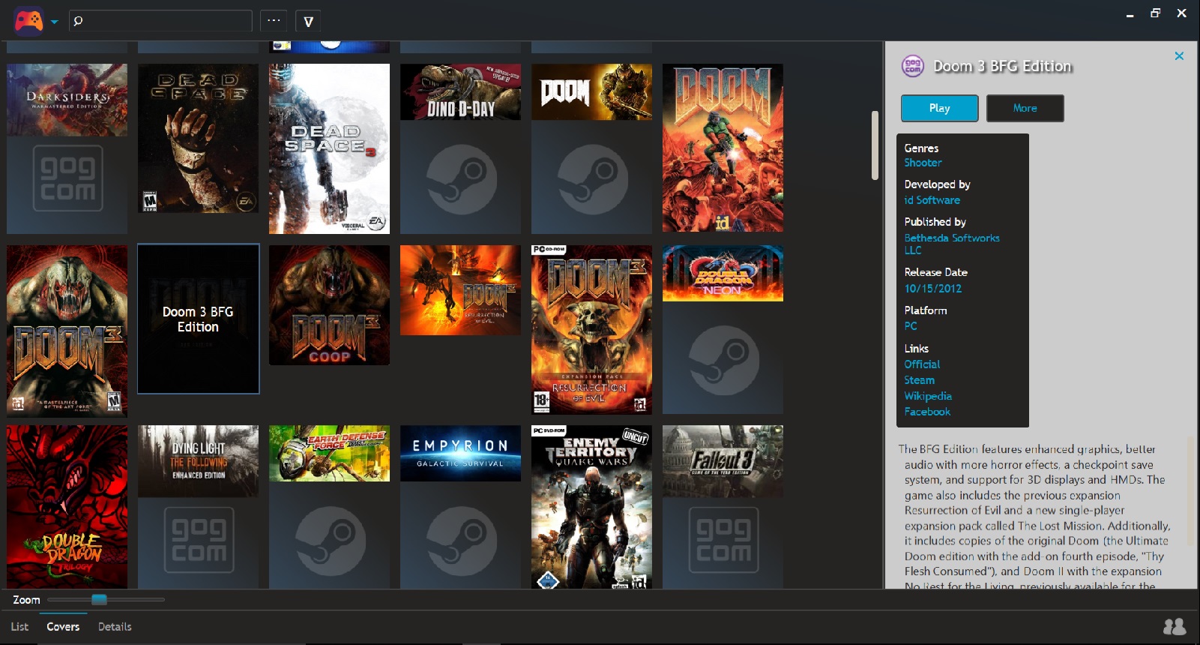Open the Playnite main menu icon

coord(28,21)
